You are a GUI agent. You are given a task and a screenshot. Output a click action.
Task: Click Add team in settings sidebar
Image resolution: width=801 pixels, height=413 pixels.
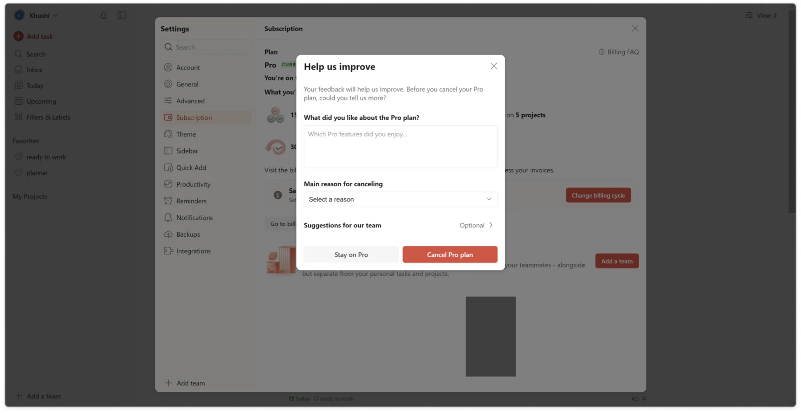185,383
